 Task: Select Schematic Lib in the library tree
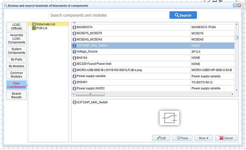(x=46, y=24)
